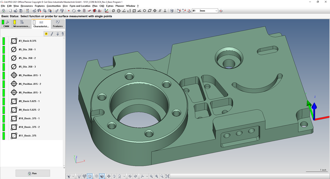Click the blue Z axis arrow on model
The height and width of the screenshot is (179, 330).
[314, 111]
